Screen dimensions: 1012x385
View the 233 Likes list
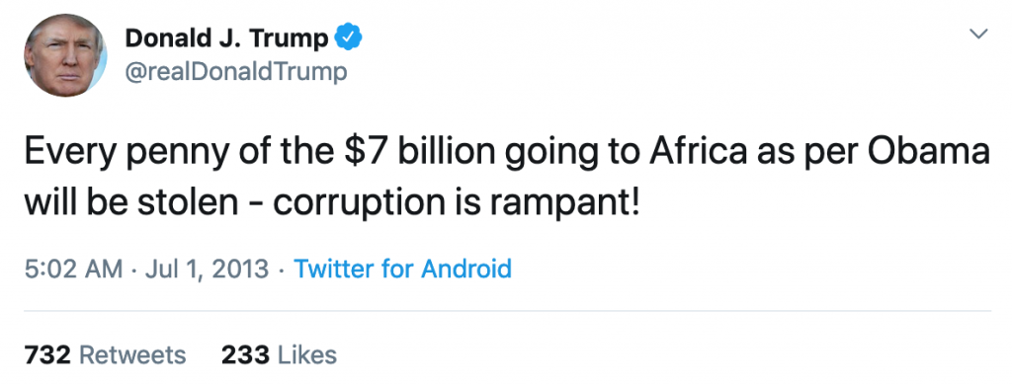(279, 355)
